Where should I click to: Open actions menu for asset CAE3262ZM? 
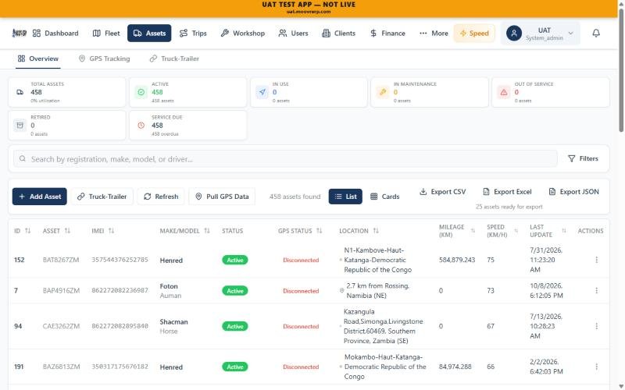596,326
